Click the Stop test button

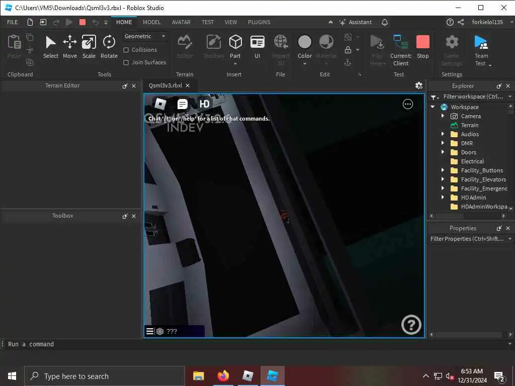pos(422,47)
